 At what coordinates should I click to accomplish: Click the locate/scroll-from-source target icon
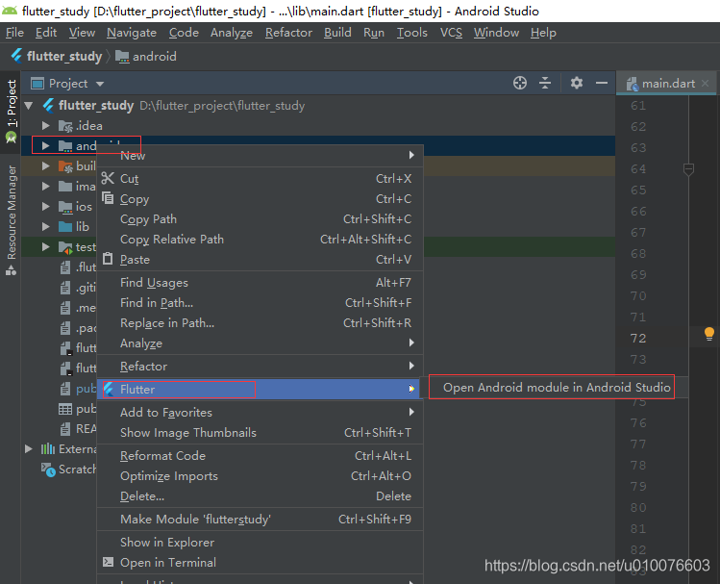pos(520,83)
